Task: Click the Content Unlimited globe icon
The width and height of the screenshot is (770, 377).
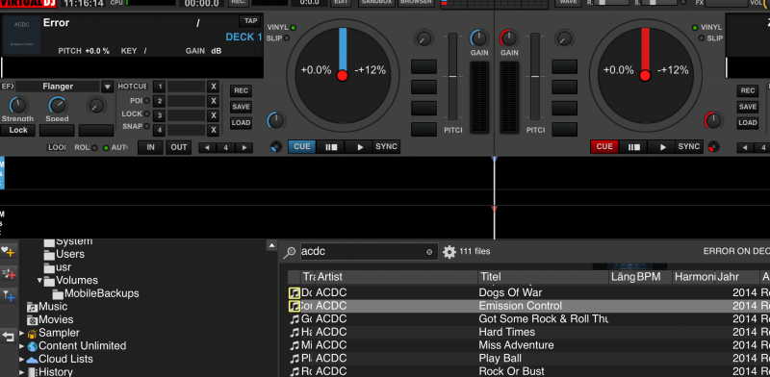Action: tap(33, 346)
